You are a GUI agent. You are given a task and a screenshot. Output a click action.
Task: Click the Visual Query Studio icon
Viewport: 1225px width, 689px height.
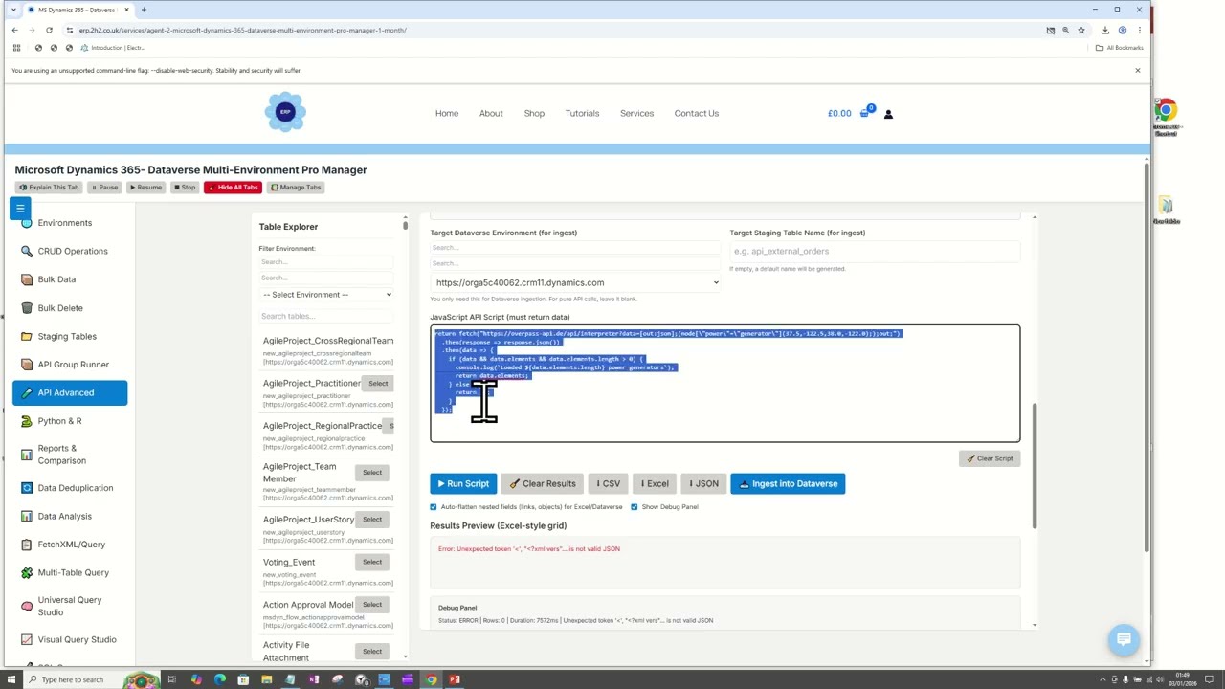[27, 639]
